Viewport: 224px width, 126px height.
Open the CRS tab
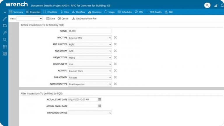coord(139,12)
